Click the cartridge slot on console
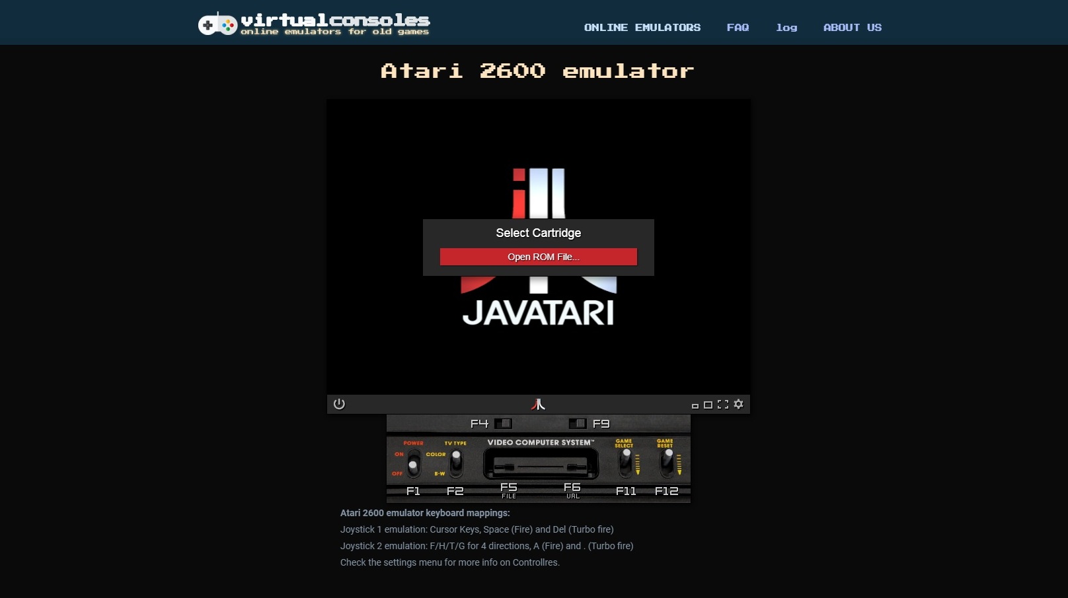Image resolution: width=1068 pixels, height=598 pixels. click(x=541, y=466)
